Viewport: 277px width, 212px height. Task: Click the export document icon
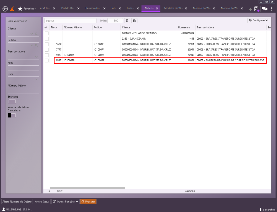click(x=127, y=21)
